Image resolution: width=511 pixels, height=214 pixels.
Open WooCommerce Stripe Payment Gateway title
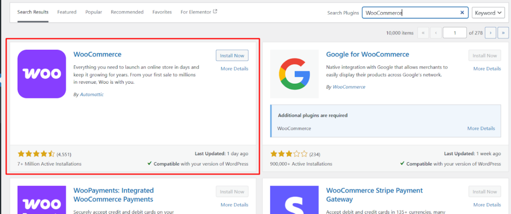pyautogui.click(x=374, y=195)
